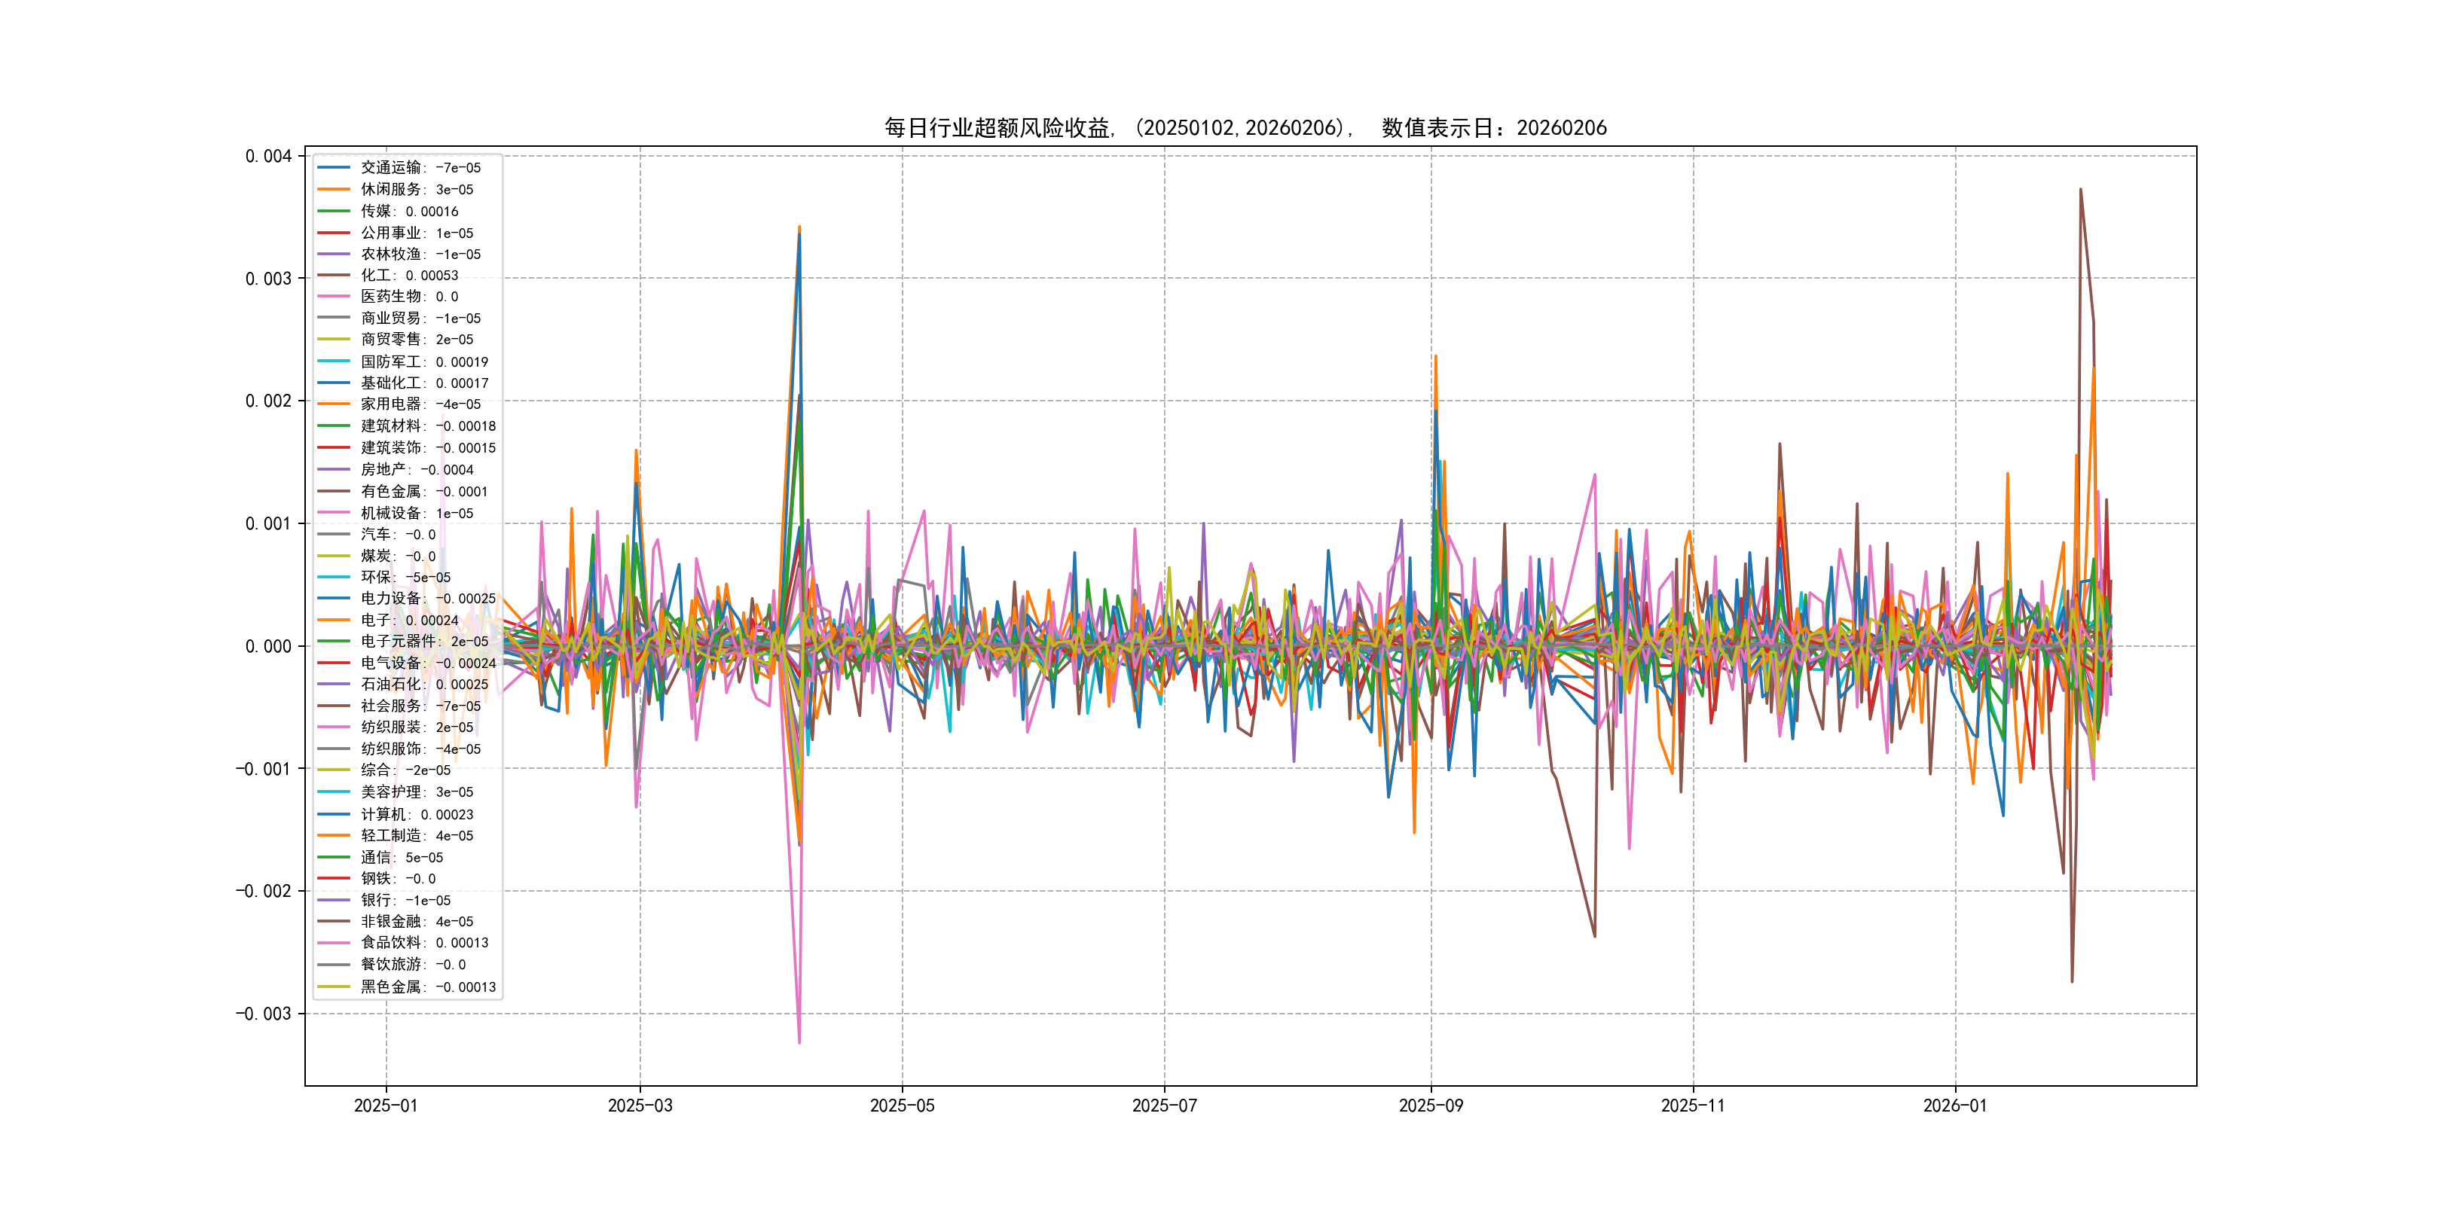The image size is (2441, 1220).
Task: Click the 0.000 y-axis tick label
Action: [x=268, y=646]
